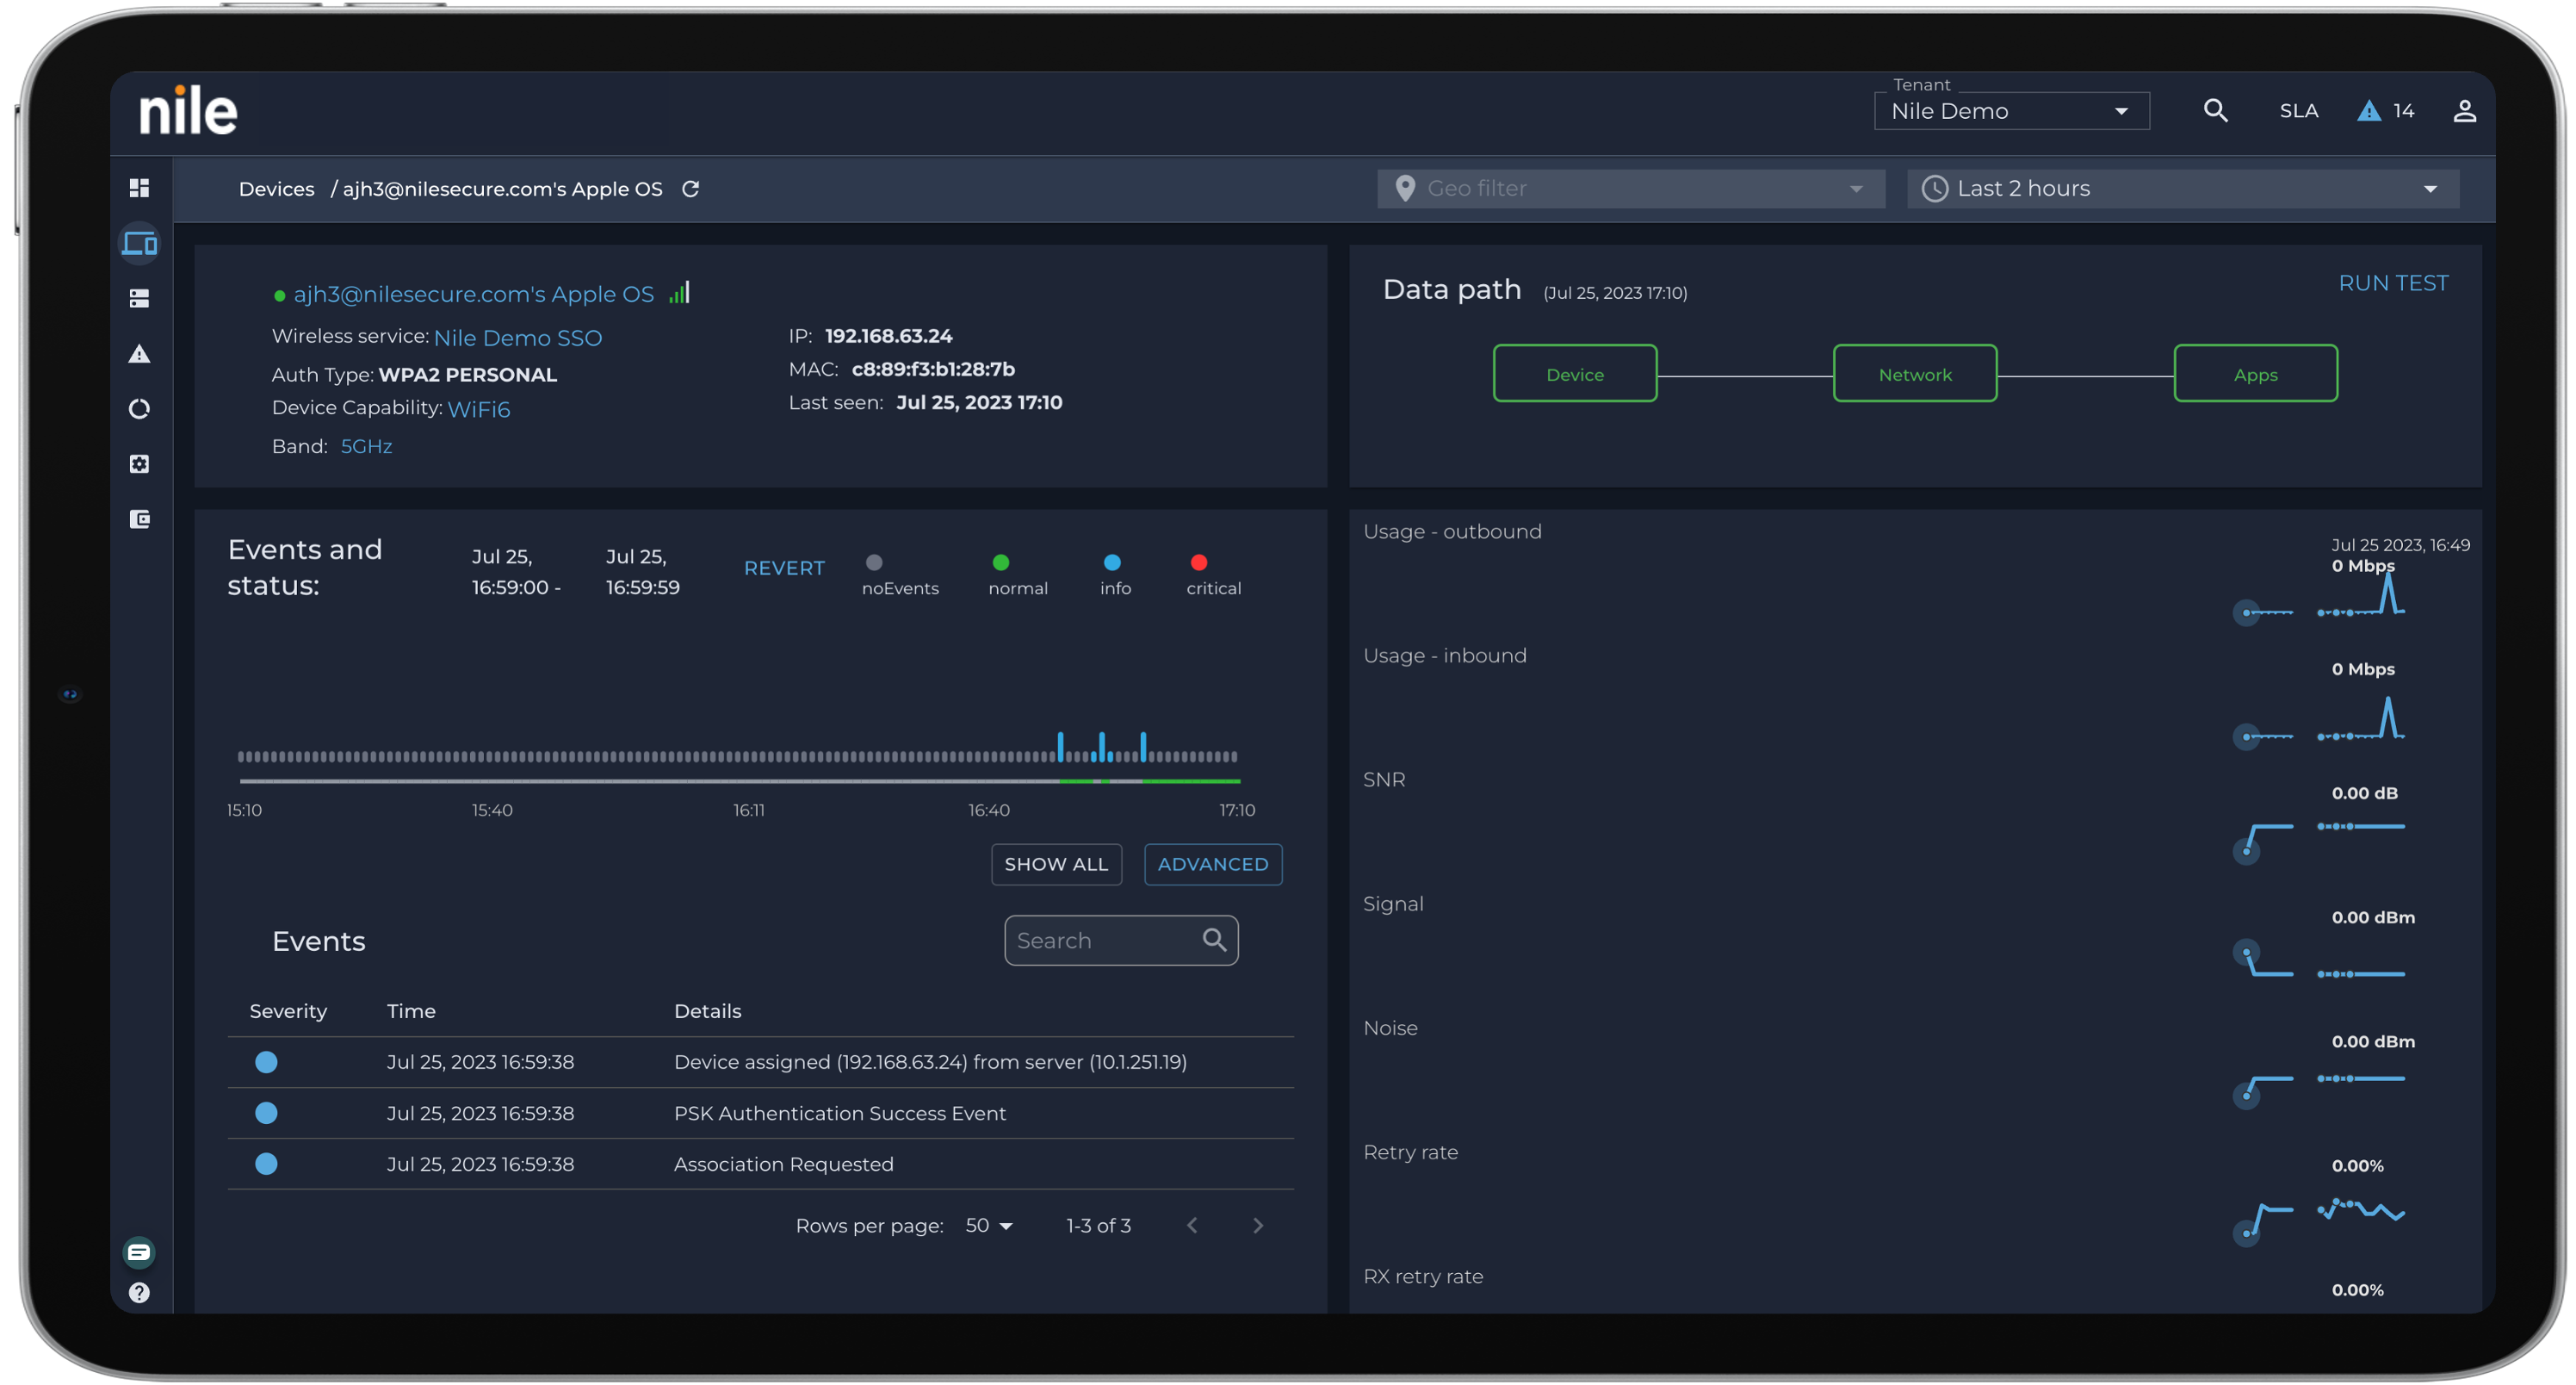The height and width of the screenshot is (1385, 2576).
Task: Toggle the normal legend filter
Action: pyautogui.click(x=1017, y=574)
